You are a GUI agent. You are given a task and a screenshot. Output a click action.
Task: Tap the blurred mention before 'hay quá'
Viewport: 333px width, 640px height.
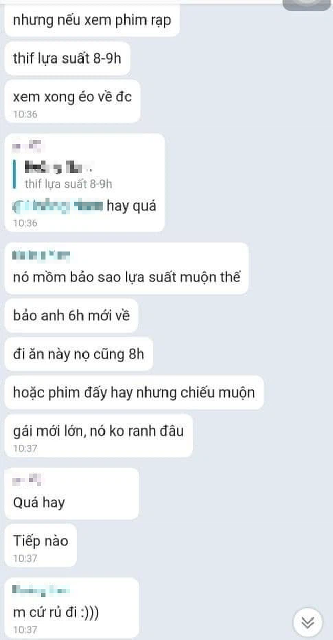coord(58,206)
